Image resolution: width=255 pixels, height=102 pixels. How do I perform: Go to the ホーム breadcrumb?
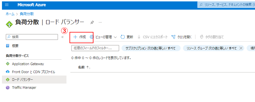click(x=10, y=14)
